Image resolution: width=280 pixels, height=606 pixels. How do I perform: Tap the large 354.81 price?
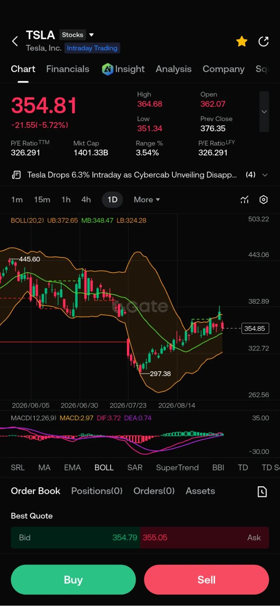[44, 105]
